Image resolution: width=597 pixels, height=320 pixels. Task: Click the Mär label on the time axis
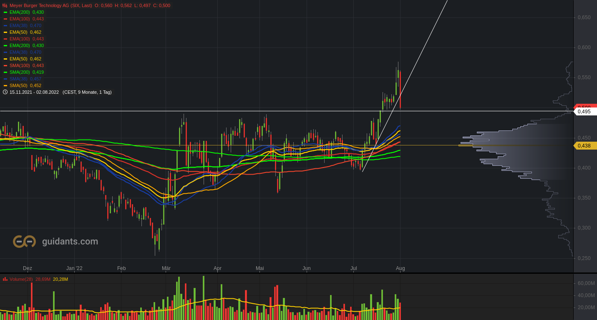166,268
